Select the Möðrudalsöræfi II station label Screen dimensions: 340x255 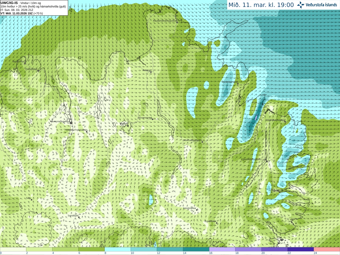(193, 140)
